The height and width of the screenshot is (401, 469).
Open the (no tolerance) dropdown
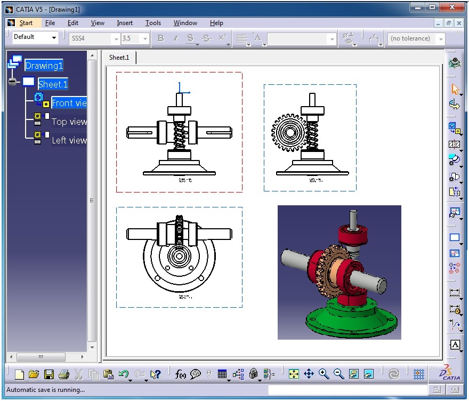[440, 38]
